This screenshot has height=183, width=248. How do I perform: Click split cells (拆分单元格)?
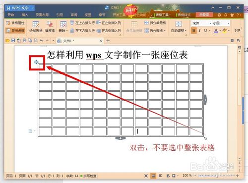pos(155,23)
